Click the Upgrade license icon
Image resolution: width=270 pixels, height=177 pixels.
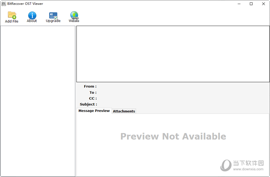pos(53,15)
